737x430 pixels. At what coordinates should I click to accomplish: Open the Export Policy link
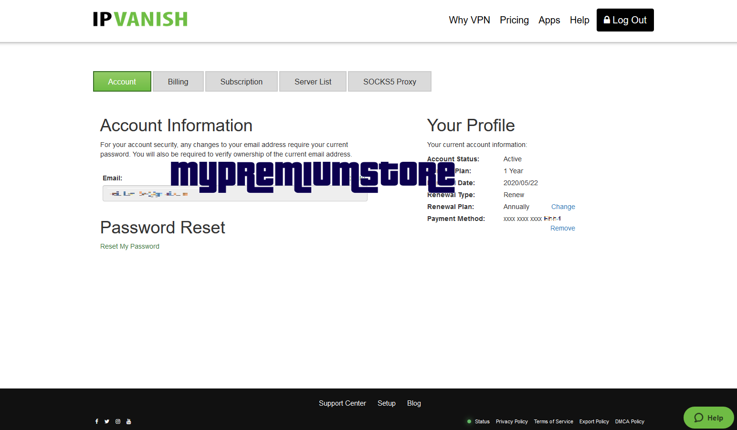click(x=594, y=421)
